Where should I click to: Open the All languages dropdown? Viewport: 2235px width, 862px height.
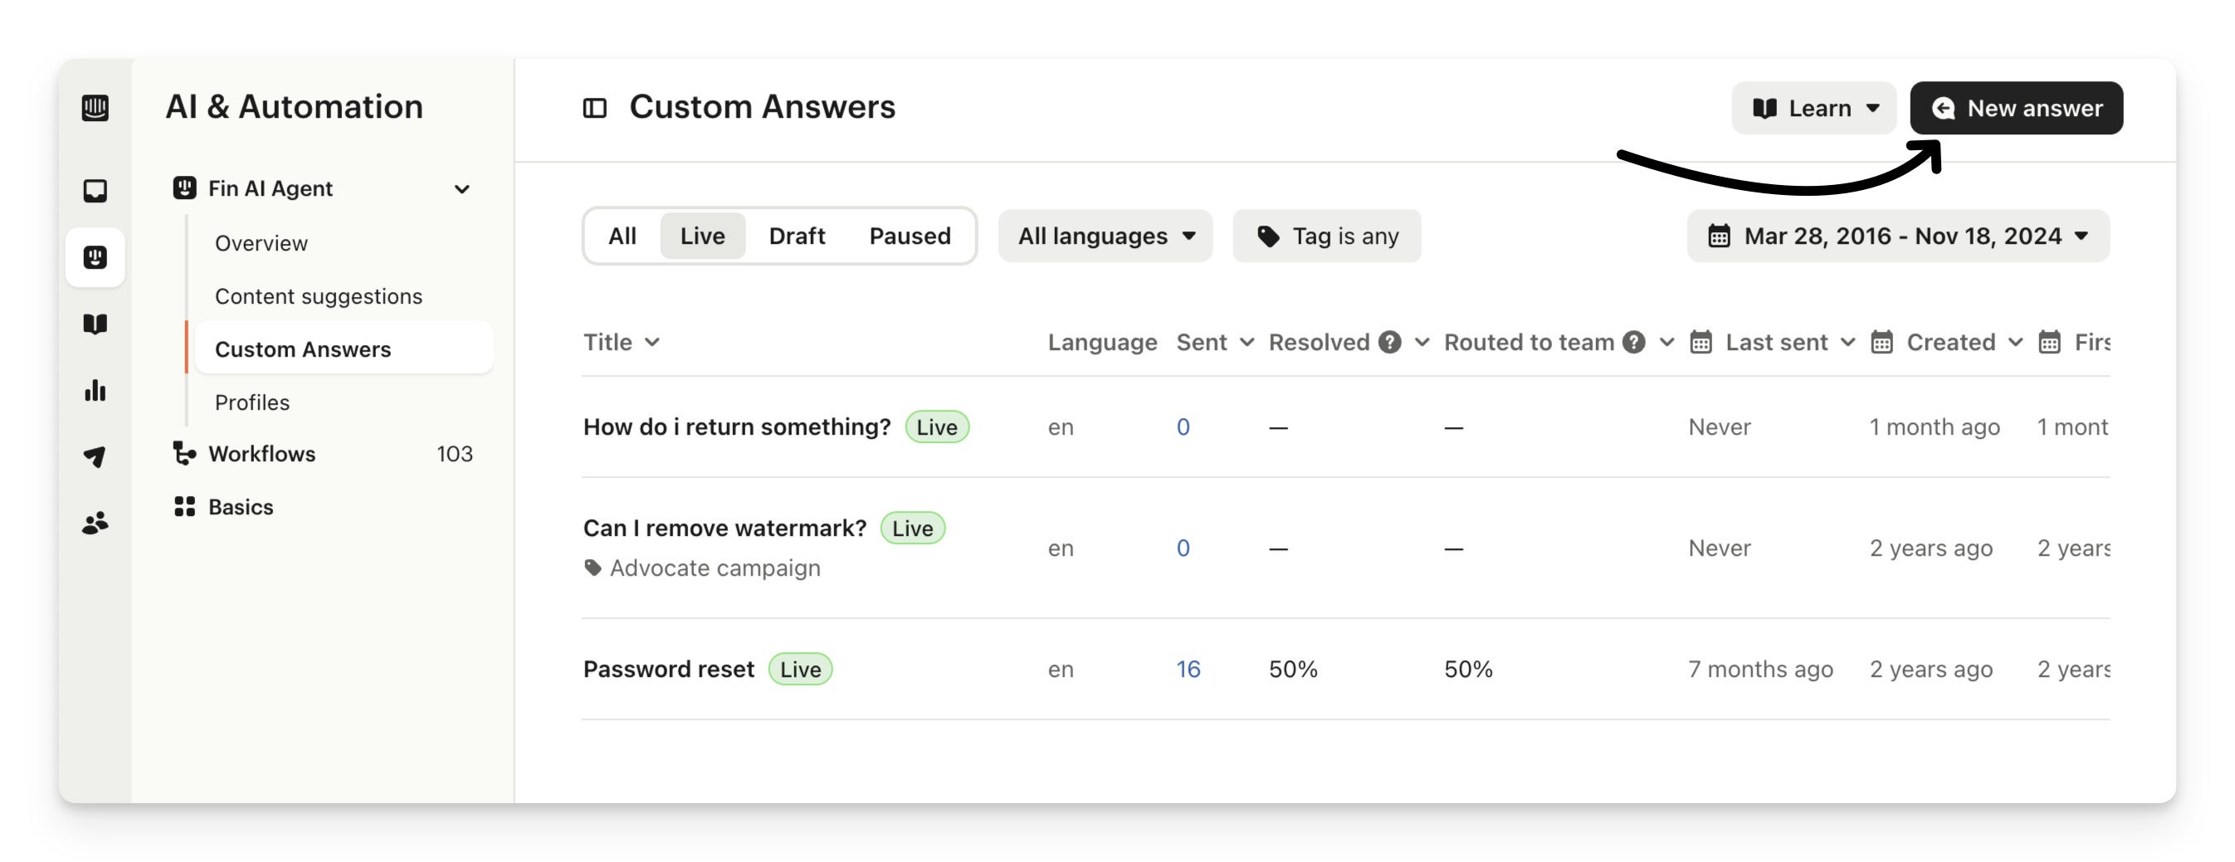[x=1105, y=236]
